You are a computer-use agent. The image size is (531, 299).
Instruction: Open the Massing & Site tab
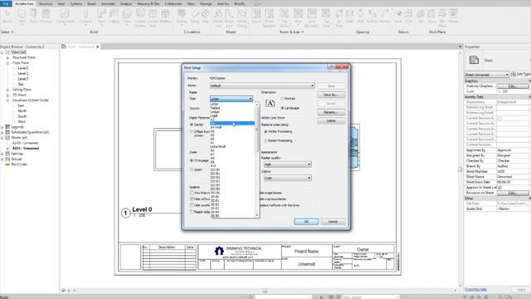(149, 3)
